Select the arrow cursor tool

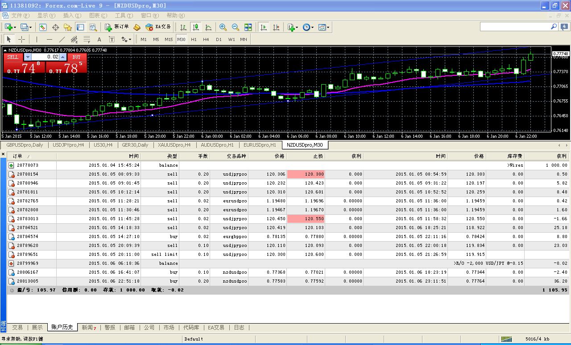coord(8,39)
